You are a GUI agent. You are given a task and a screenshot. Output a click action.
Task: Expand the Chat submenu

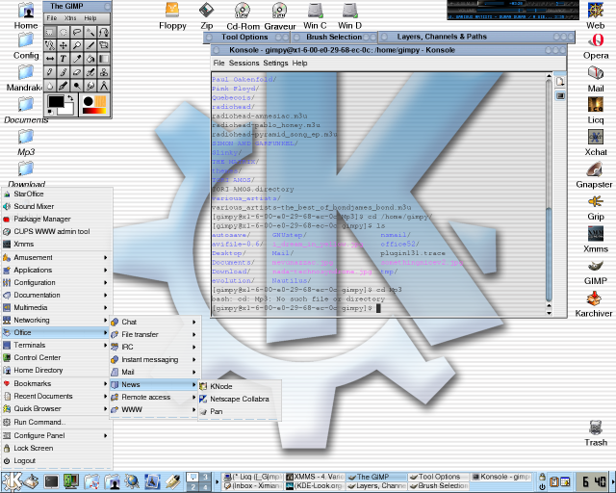154,322
